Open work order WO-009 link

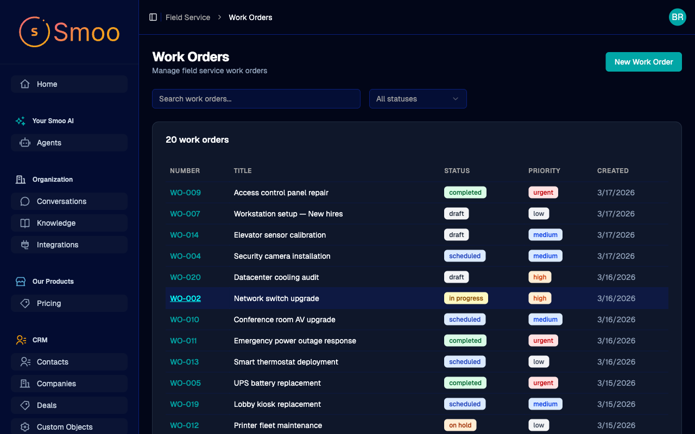click(185, 193)
